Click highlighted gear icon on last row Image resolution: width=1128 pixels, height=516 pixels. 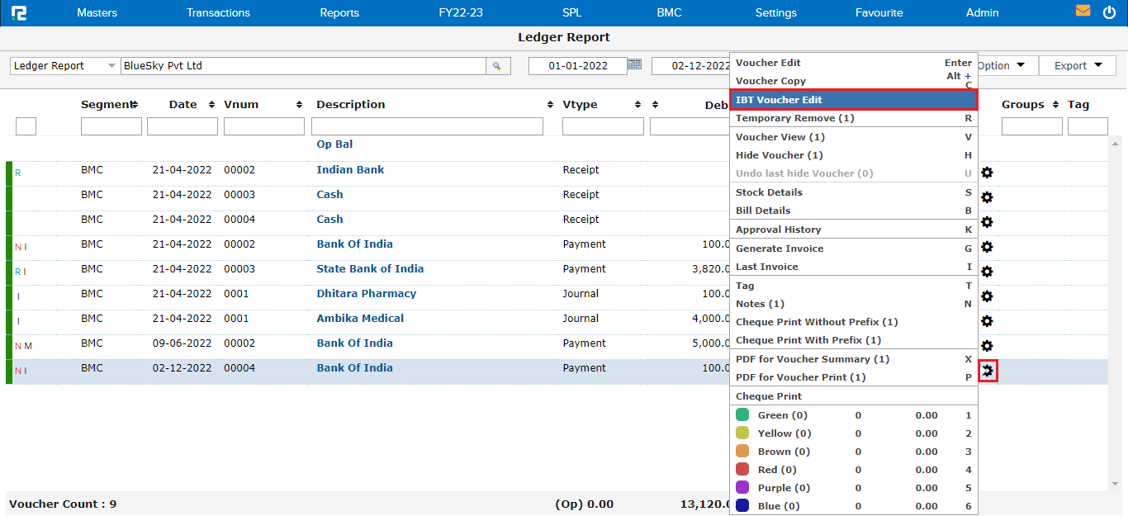point(987,371)
